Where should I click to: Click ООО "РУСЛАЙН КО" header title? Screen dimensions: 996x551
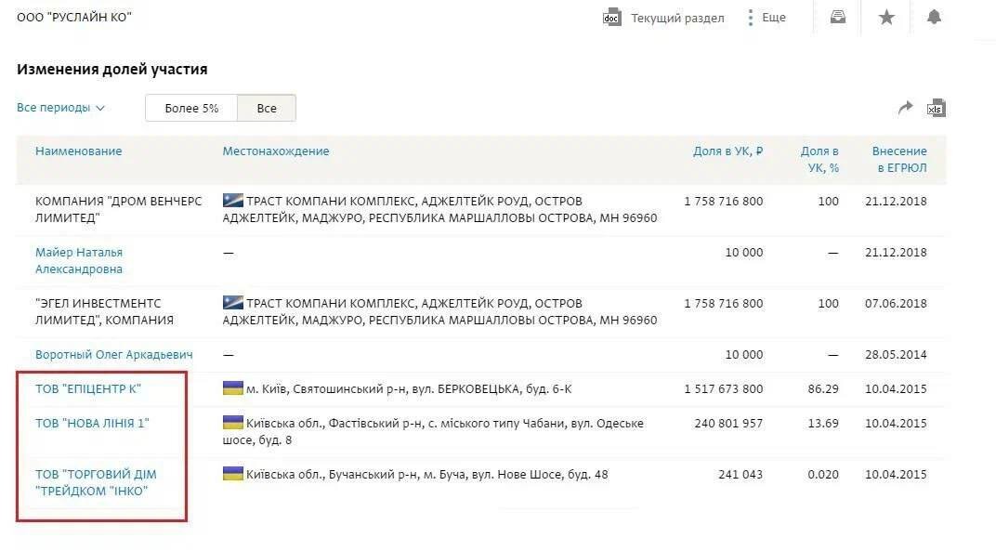click(x=74, y=17)
